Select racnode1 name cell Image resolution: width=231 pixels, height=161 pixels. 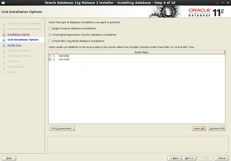point(141,56)
